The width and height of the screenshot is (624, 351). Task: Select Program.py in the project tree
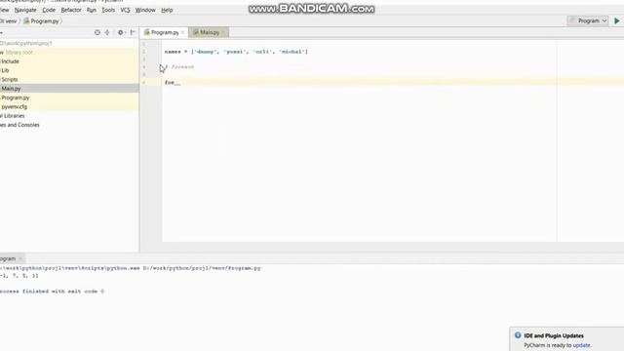(x=16, y=97)
